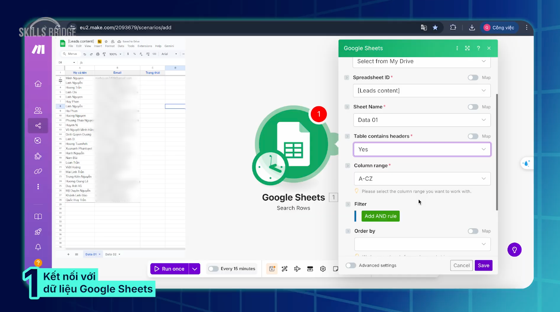Screen dimensions: 560x312
Task: Open notifications bell in sidebar
Action: [38, 247]
